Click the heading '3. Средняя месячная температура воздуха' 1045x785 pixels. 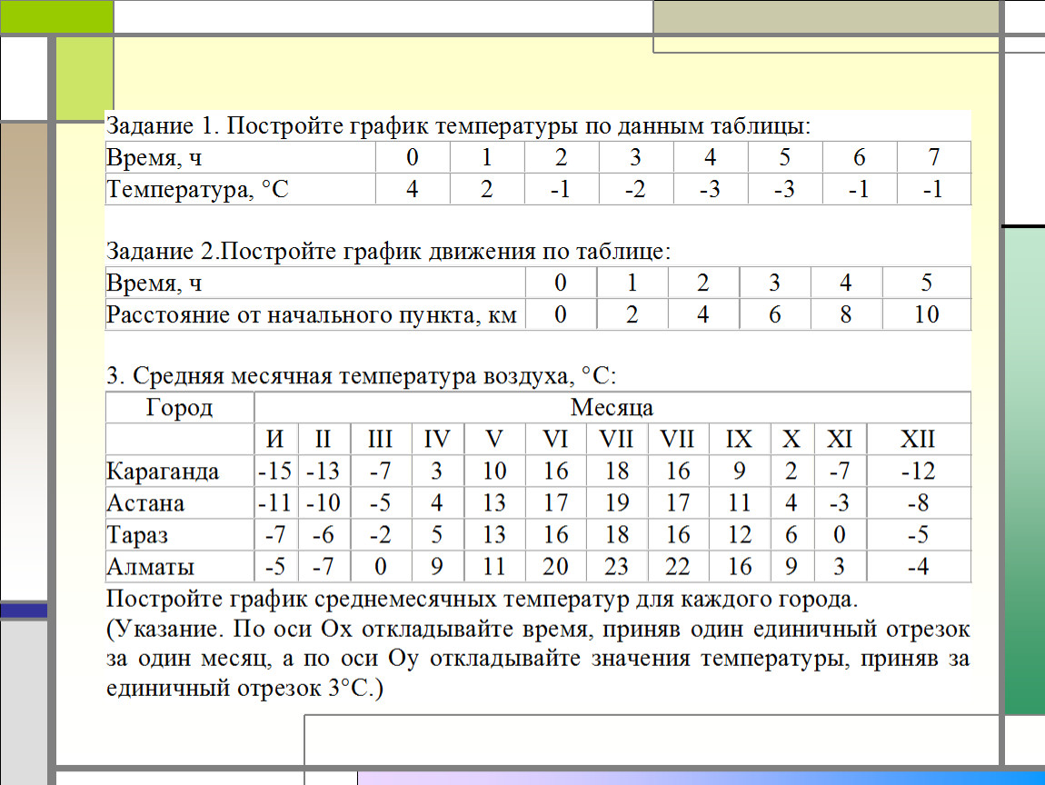tap(362, 376)
